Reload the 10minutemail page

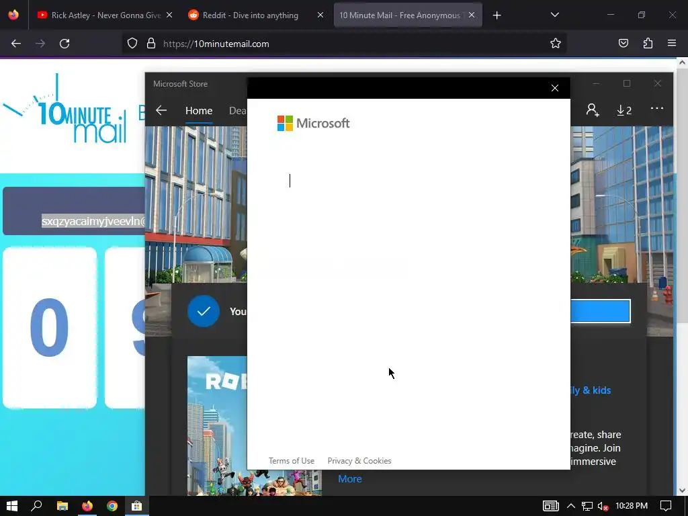(x=64, y=44)
